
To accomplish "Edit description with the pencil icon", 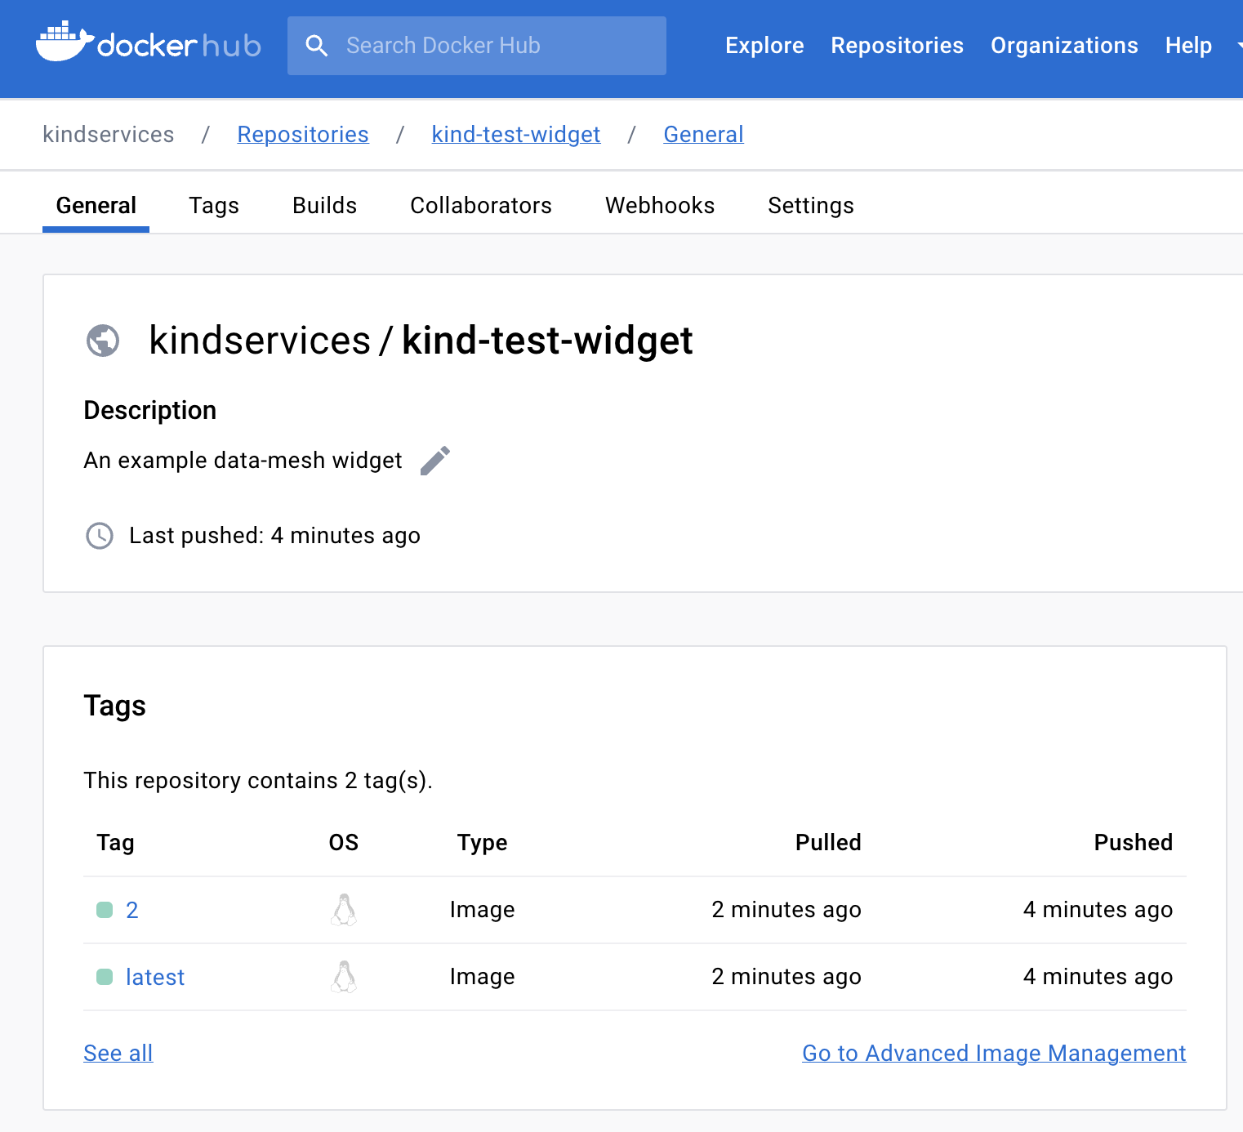I will click(x=434, y=461).
